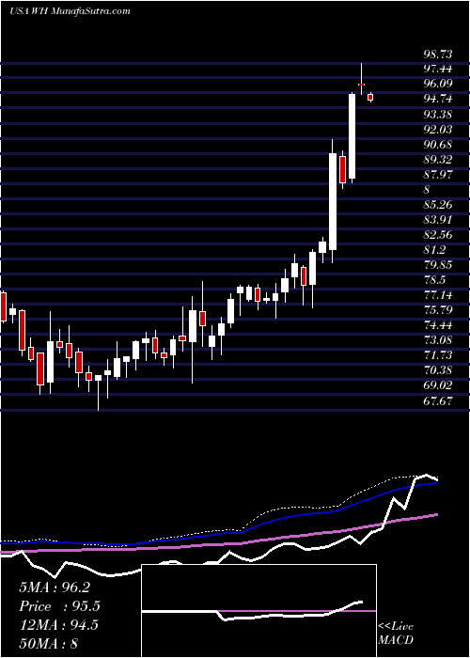Click the 50MA value reading
This screenshot has height=658, width=470.
48,643
